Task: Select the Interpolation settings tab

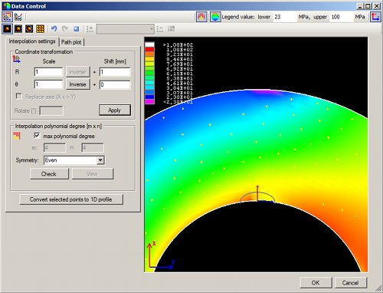Action: [x=32, y=41]
